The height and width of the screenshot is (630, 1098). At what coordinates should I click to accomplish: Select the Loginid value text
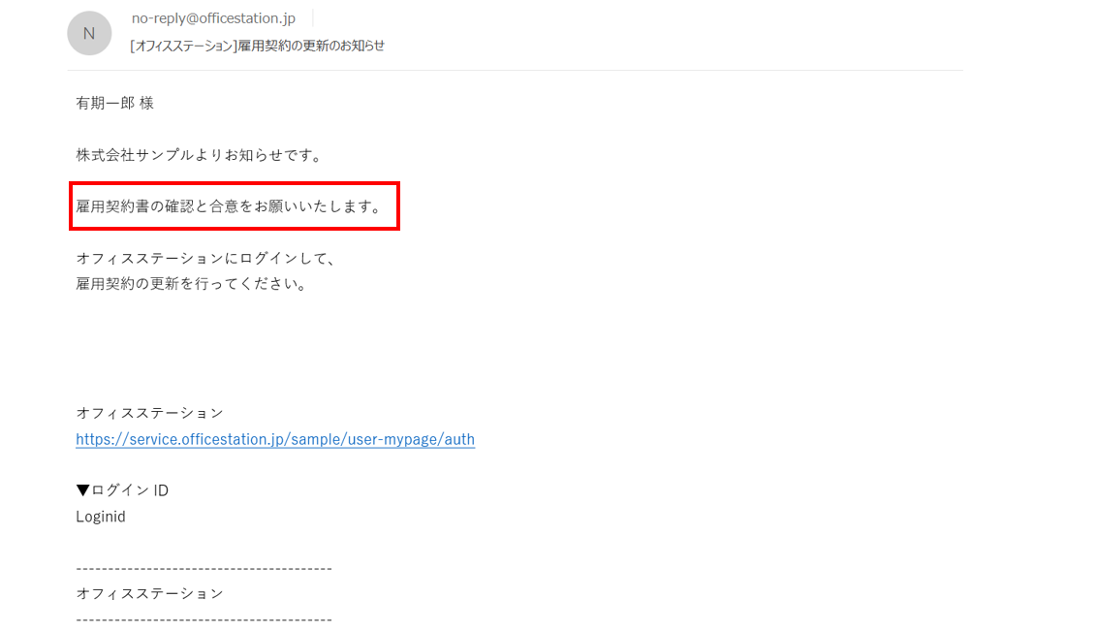tap(101, 517)
